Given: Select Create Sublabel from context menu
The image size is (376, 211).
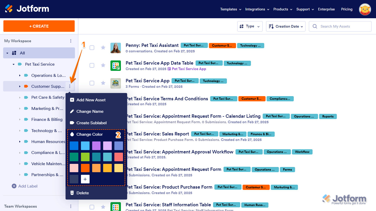Looking at the screenshot, I should click(91, 123).
